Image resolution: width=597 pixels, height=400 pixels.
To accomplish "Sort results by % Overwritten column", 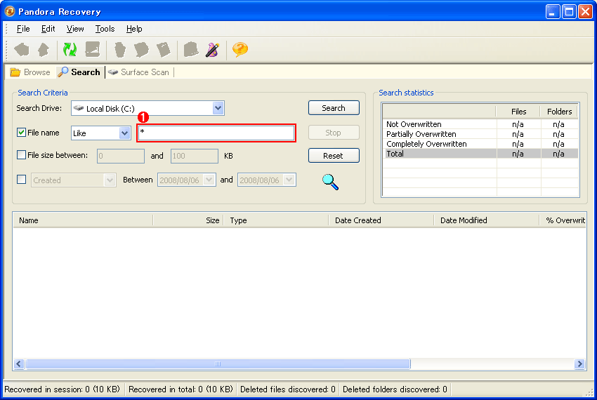I will pos(563,220).
